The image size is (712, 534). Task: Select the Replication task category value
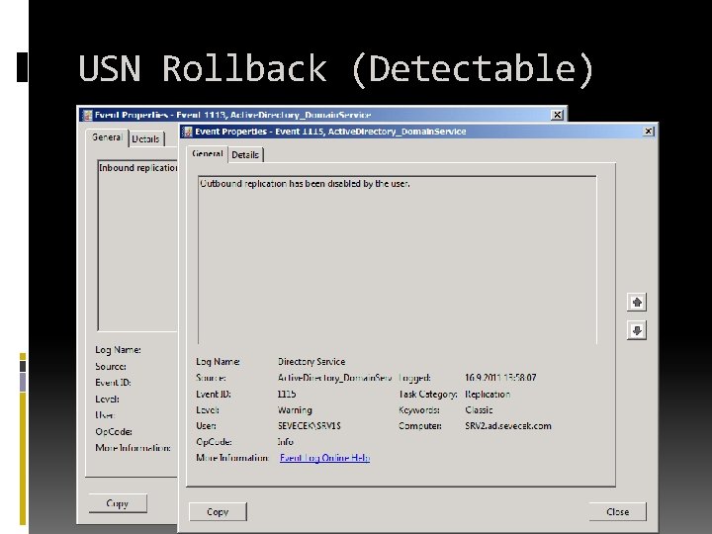[x=488, y=395]
